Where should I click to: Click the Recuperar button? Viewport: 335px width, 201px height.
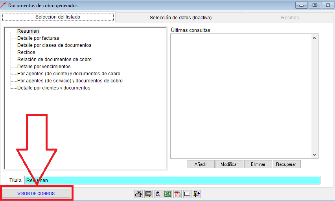click(x=287, y=164)
